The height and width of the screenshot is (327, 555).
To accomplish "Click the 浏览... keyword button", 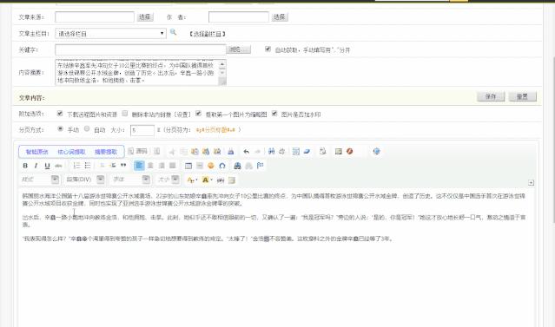I will (238, 49).
